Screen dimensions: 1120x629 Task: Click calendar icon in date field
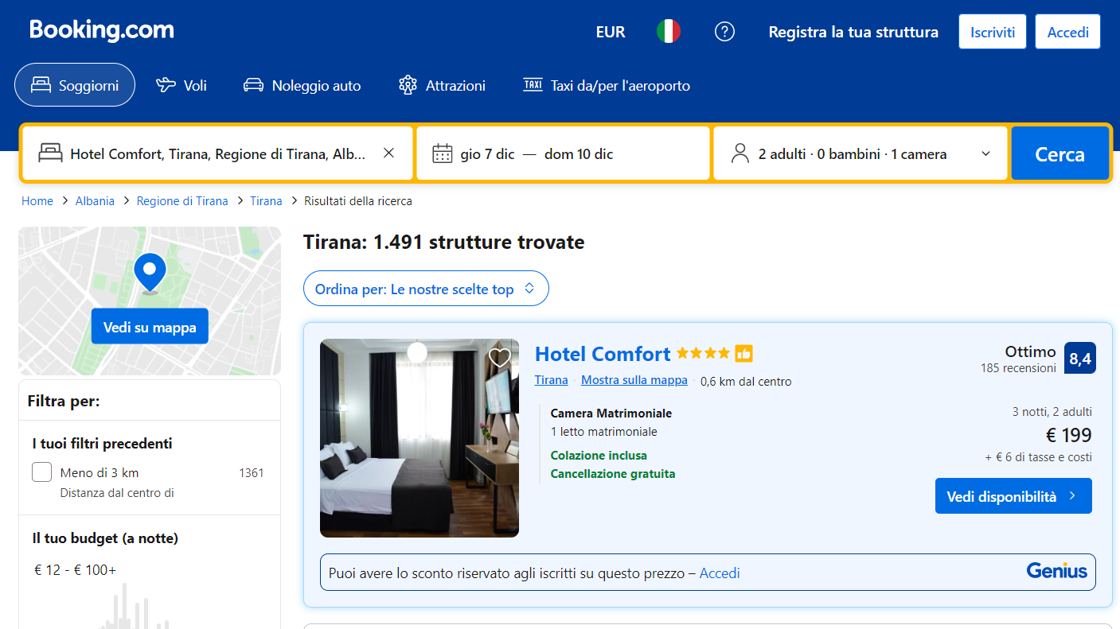click(x=443, y=153)
